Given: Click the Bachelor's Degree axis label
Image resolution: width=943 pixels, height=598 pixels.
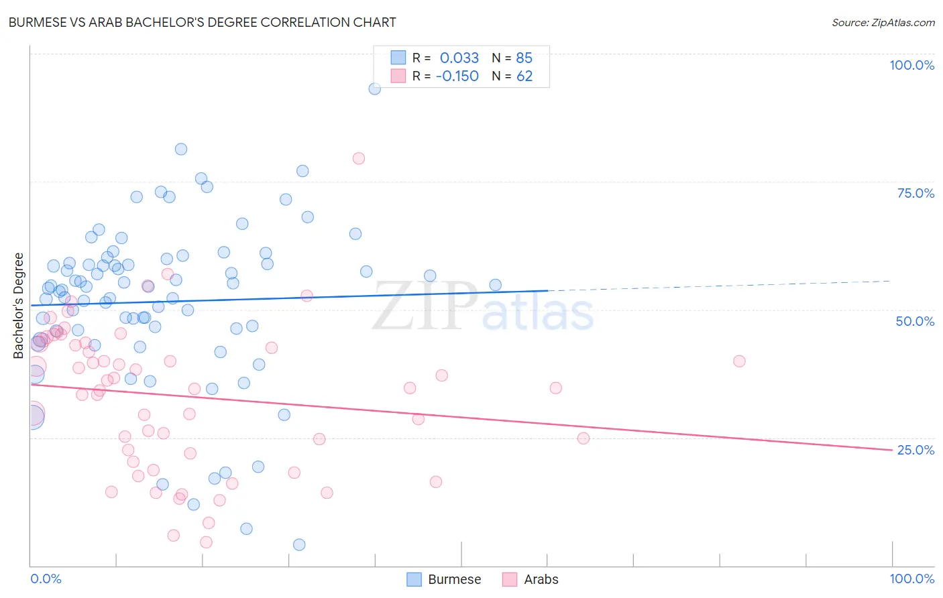Looking at the screenshot, I should pyautogui.click(x=19, y=306).
